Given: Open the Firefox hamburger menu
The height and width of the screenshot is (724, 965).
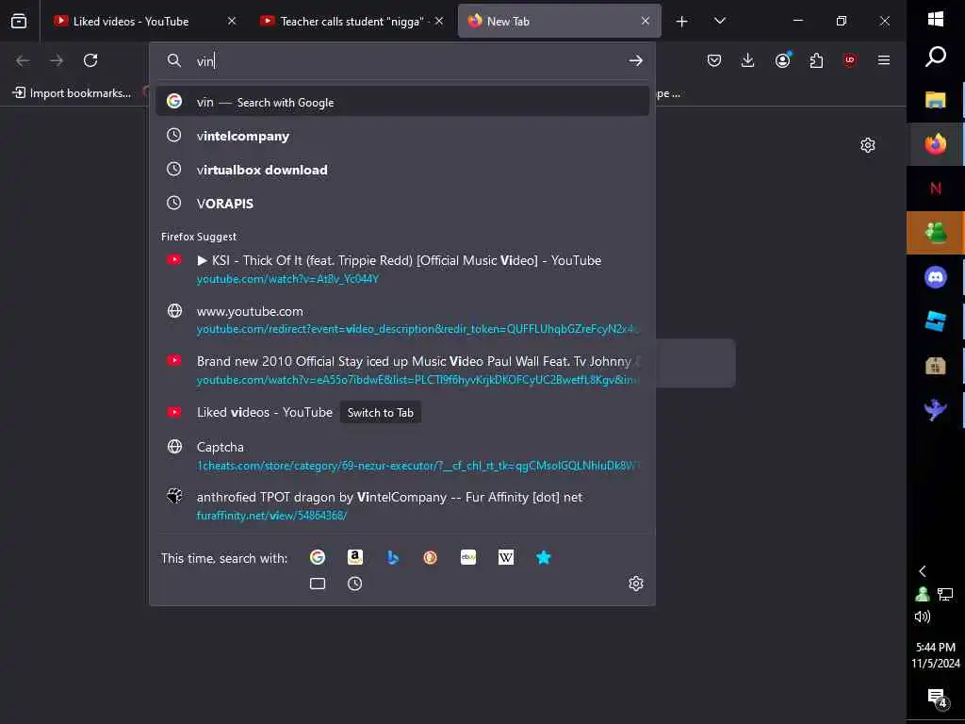Looking at the screenshot, I should [884, 60].
